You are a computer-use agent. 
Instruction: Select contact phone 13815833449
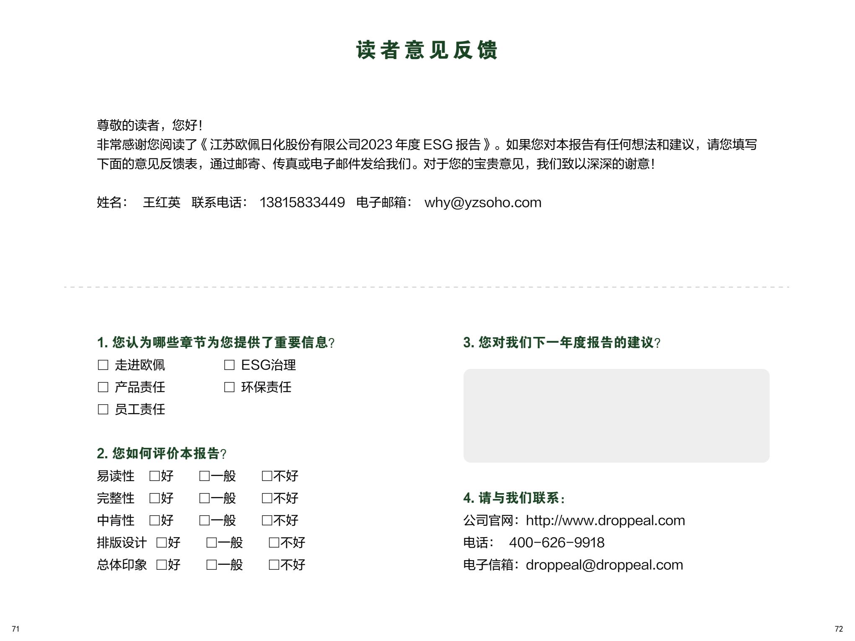[x=302, y=202]
